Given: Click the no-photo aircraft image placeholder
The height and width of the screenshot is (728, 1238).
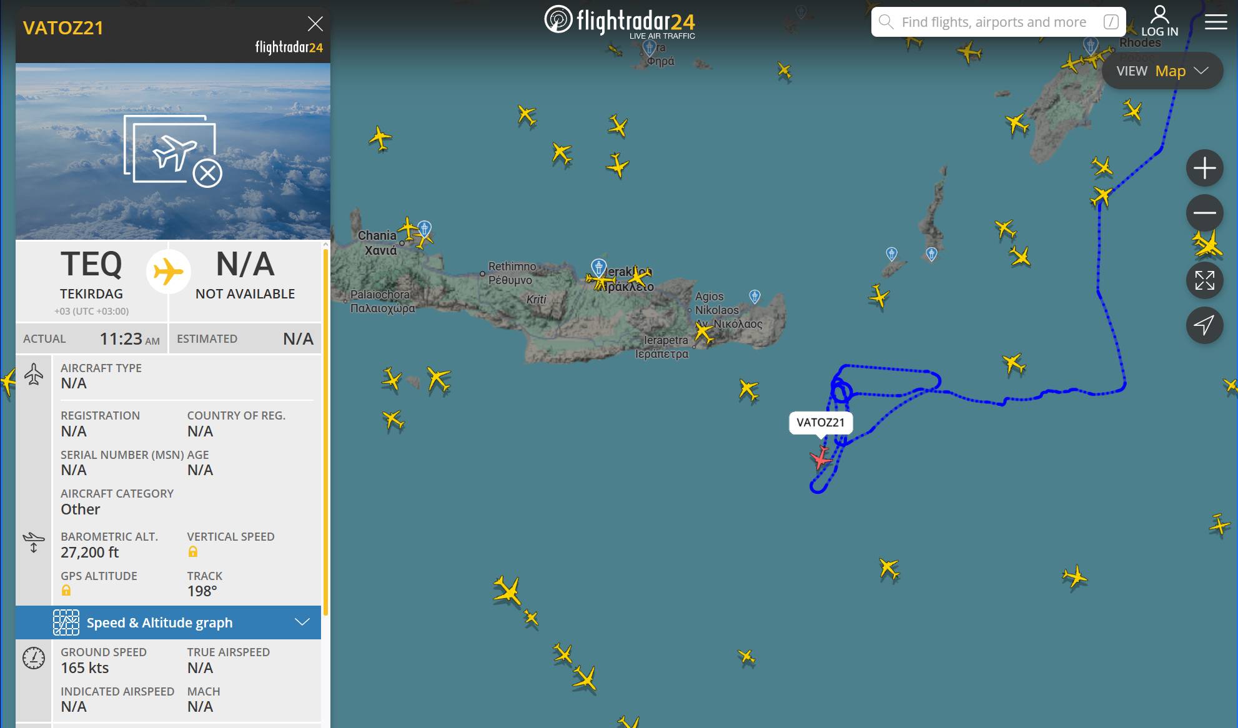Looking at the screenshot, I should point(173,151).
